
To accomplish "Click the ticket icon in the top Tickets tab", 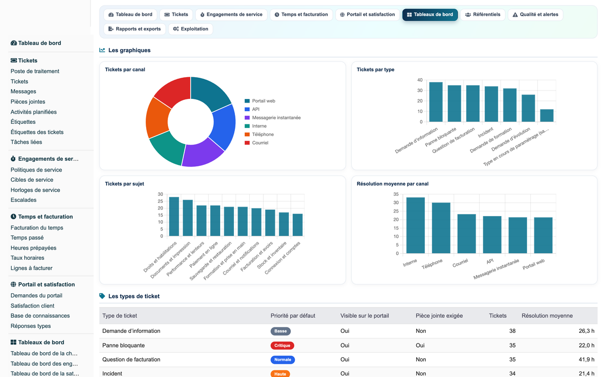I will [x=167, y=15].
